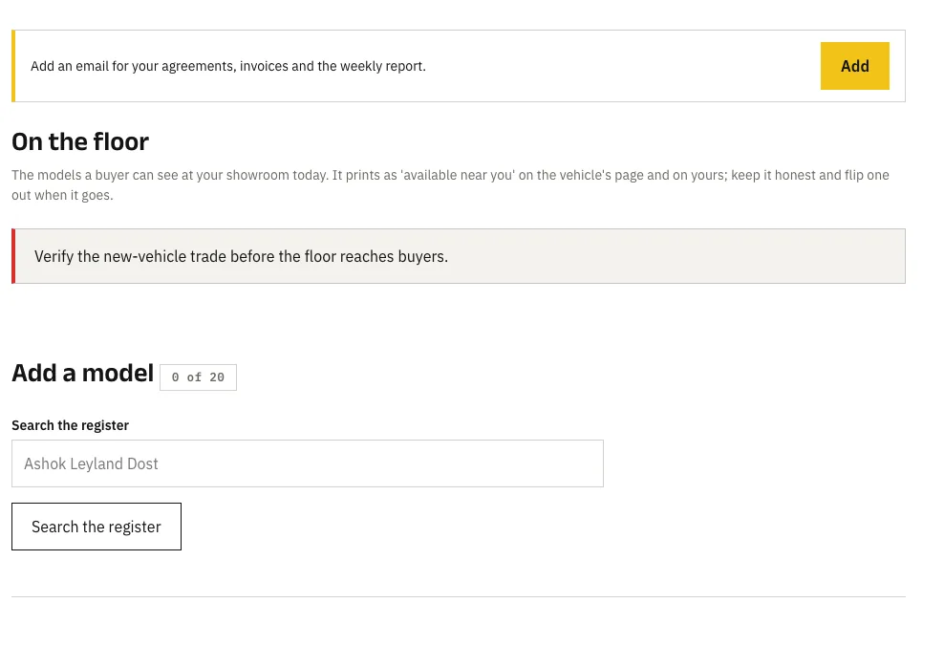Click the '0 of 20' counter badge
The width and height of the screenshot is (944, 646).
tap(198, 377)
